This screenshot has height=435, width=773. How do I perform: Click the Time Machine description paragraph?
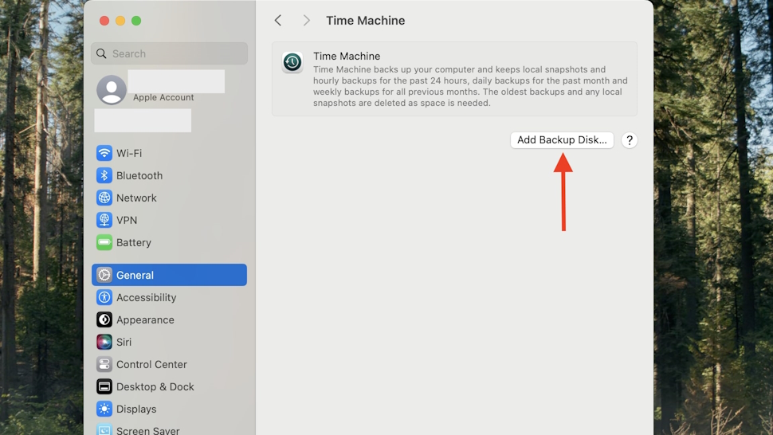470,86
